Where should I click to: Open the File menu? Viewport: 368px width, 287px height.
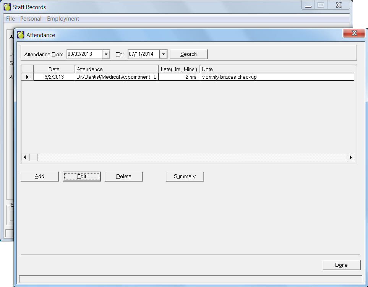click(x=10, y=19)
